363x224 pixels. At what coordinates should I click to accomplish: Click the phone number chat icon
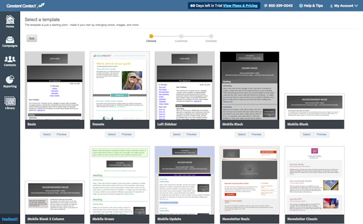pyautogui.click(x=266, y=5)
